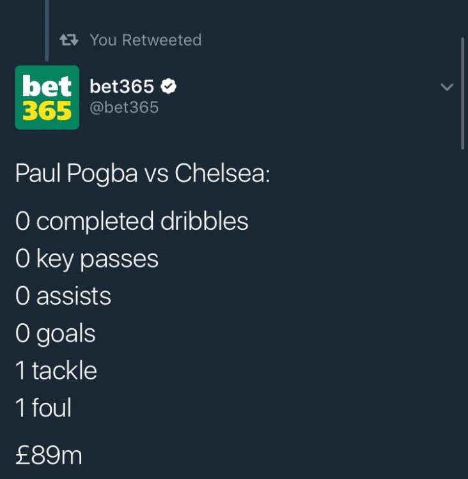Click the word 'Chelsea' in the tweet
The height and width of the screenshot is (479, 468).
point(221,174)
